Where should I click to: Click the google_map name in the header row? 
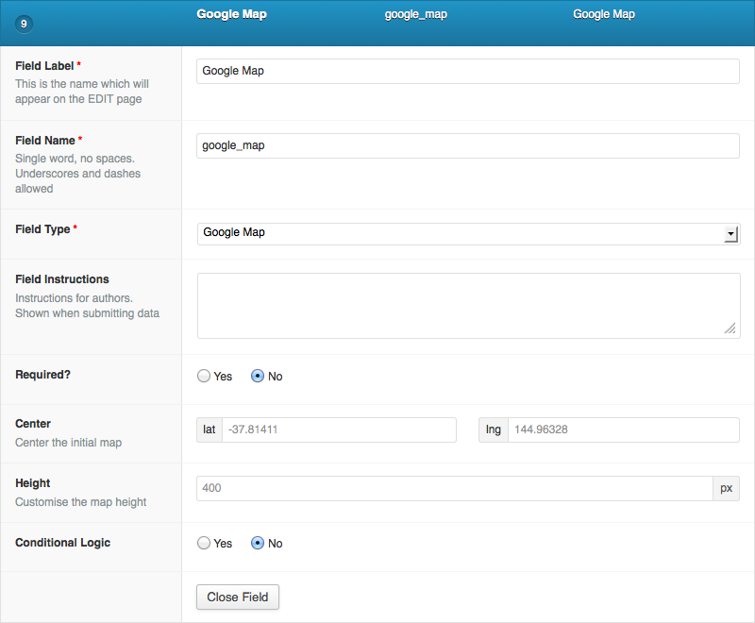pyautogui.click(x=416, y=14)
